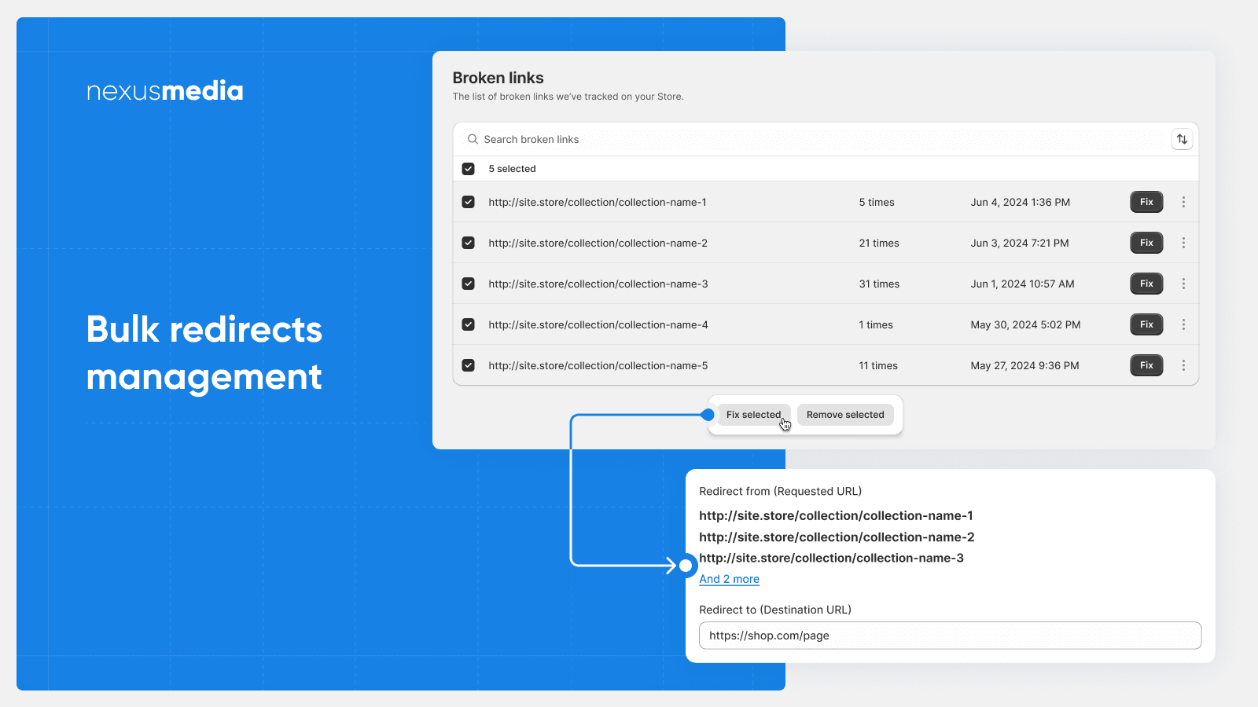1258x707 pixels.
Task: Open the three-dot menu for collection-name-2
Action: coord(1183,243)
